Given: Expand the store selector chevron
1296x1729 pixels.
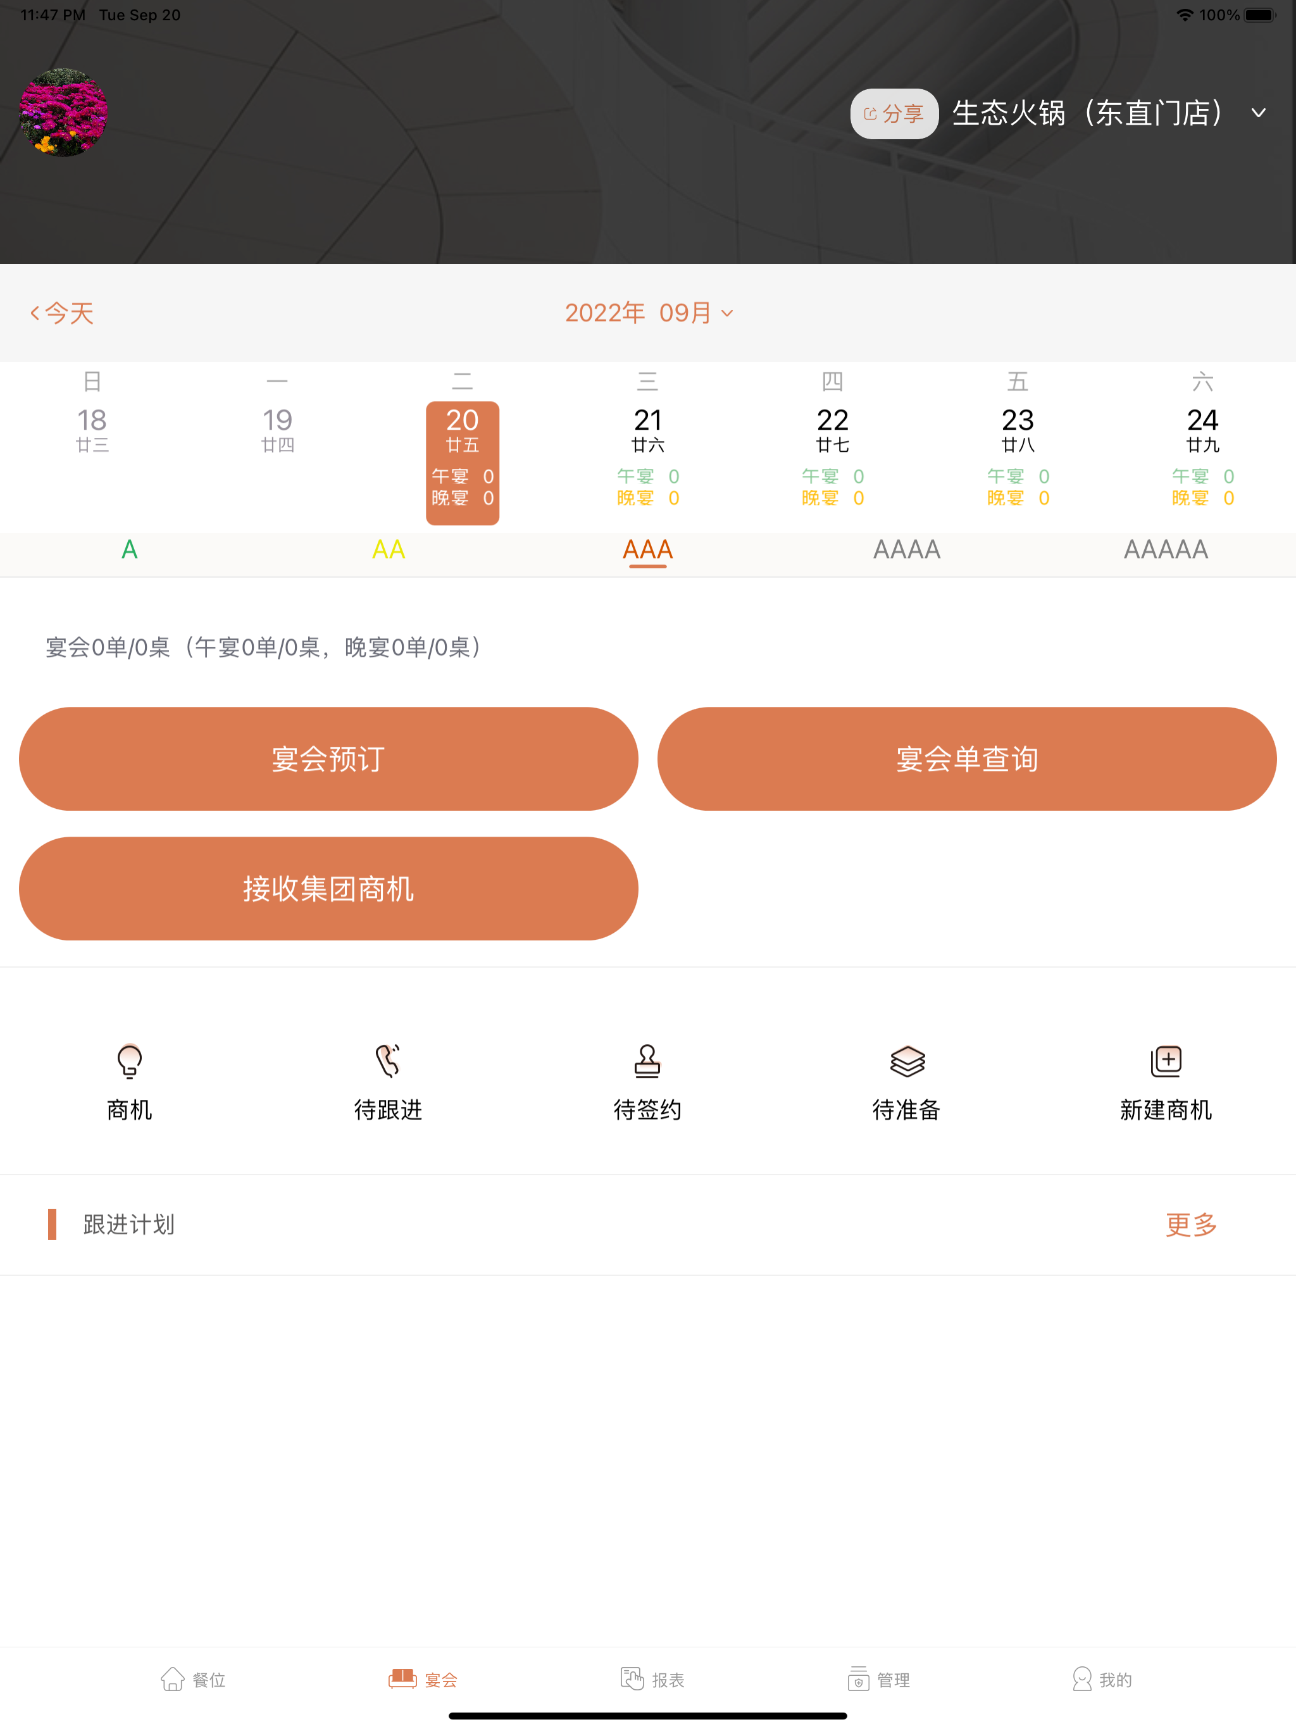Looking at the screenshot, I should tap(1259, 113).
